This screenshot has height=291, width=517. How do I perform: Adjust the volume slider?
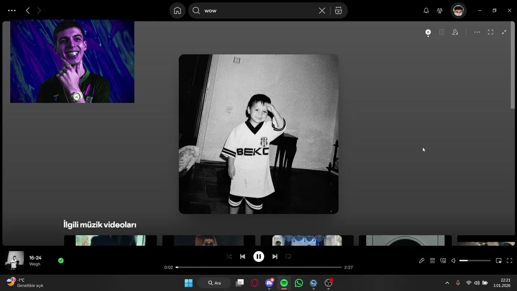pyautogui.click(x=475, y=261)
